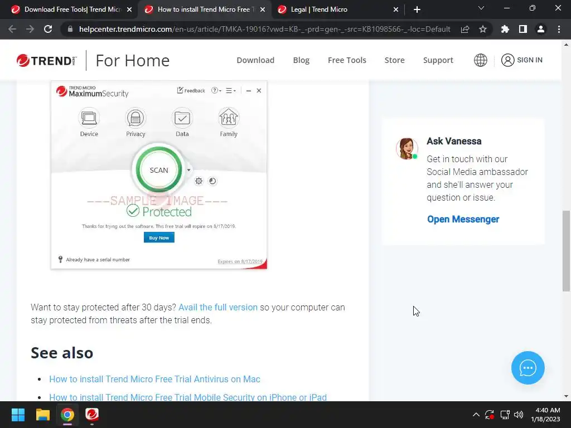Screen dimensions: 571x428
Task: Reload the current page
Action: 48,29
